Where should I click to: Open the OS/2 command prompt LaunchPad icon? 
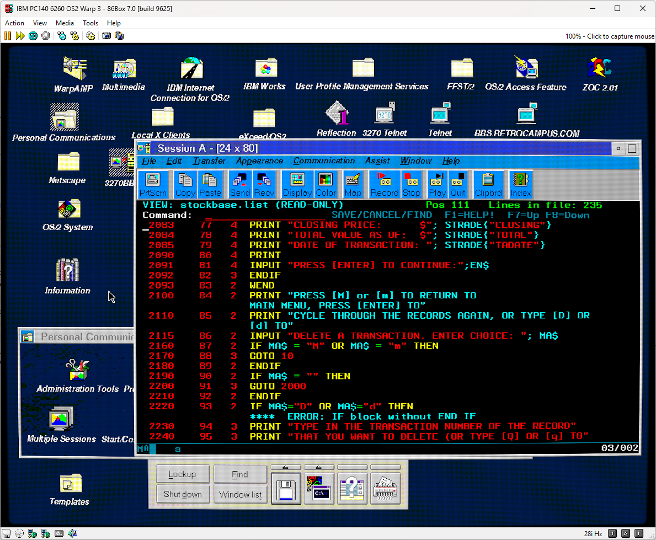tap(319, 489)
